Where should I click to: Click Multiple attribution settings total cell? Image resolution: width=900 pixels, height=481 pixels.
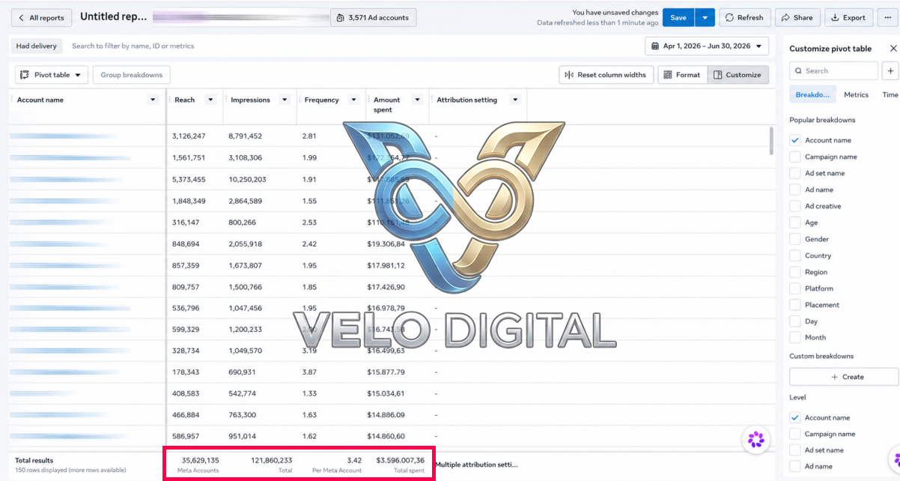point(476,465)
